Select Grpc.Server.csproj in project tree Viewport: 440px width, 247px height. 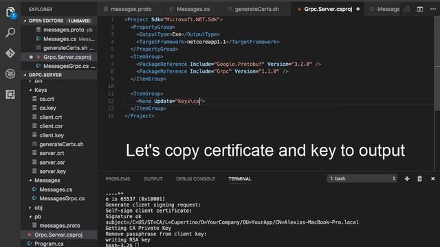click(x=59, y=235)
